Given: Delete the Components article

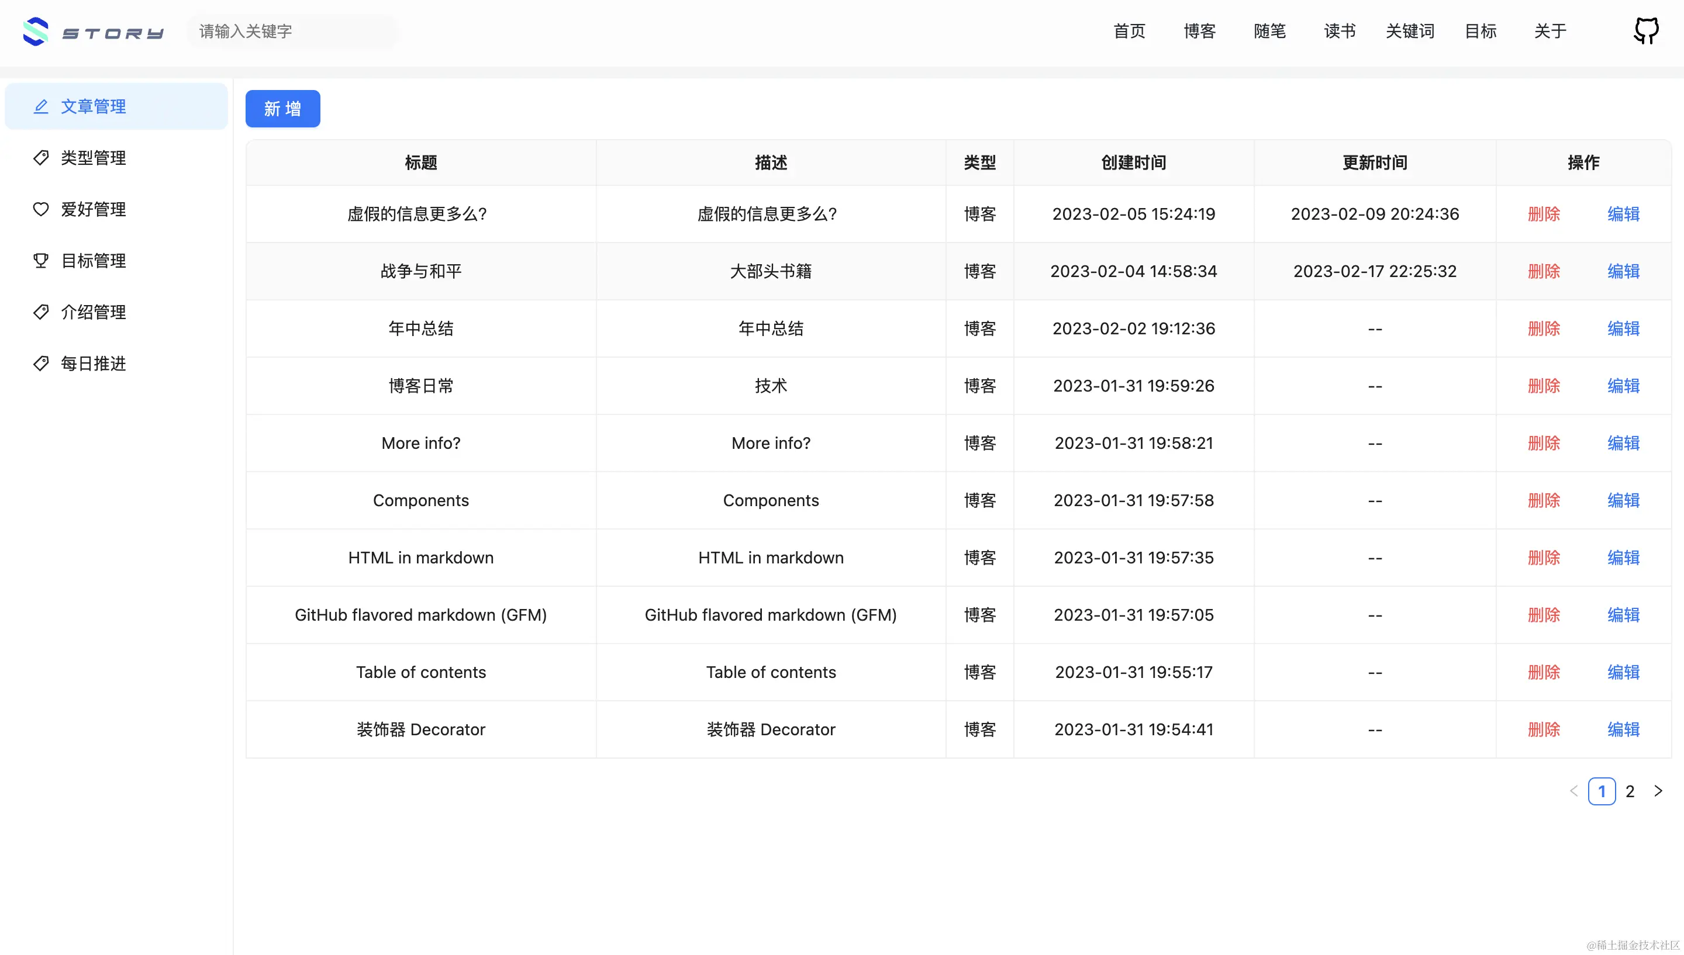Looking at the screenshot, I should pyautogui.click(x=1544, y=500).
